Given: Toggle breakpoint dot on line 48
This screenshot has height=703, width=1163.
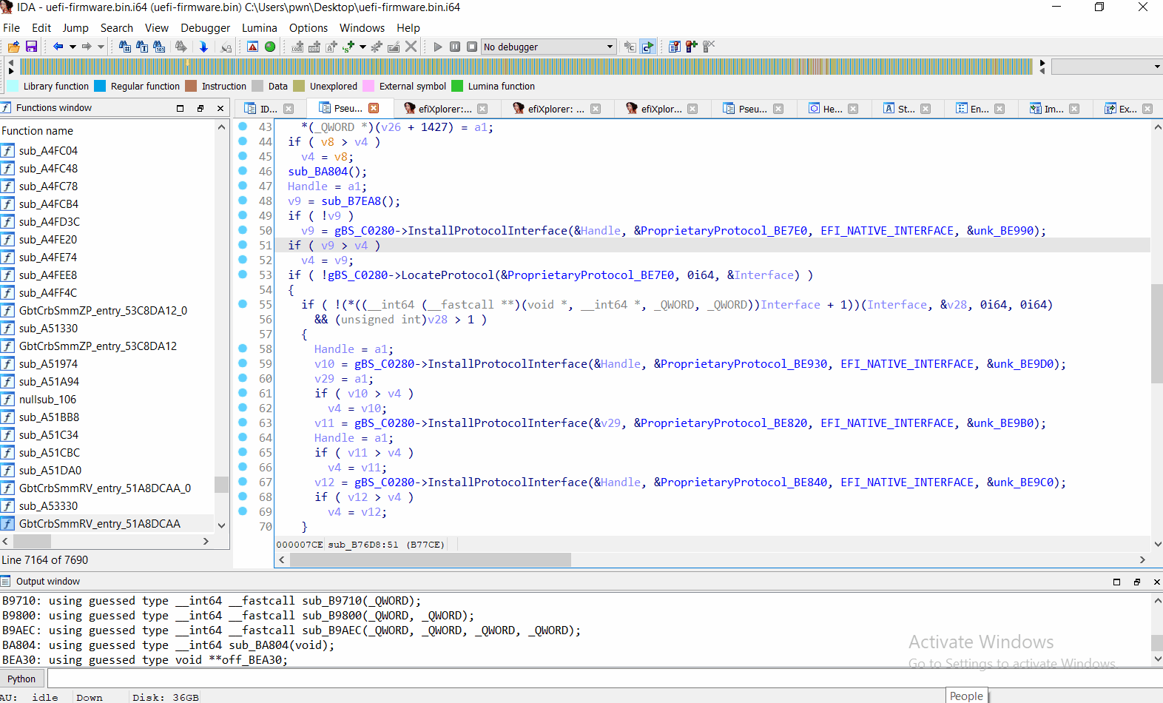Looking at the screenshot, I should coord(243,201).
